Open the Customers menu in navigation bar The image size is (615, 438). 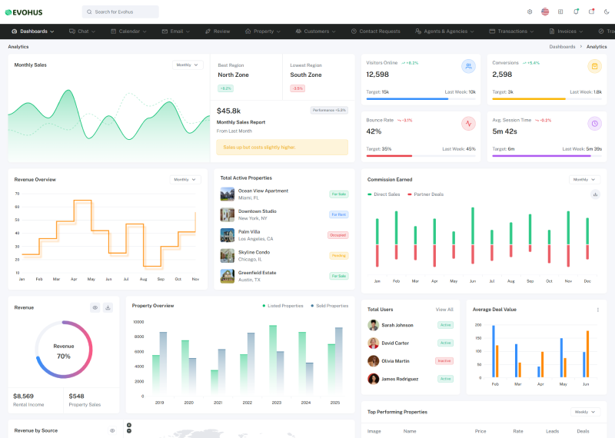click(315, 32)
